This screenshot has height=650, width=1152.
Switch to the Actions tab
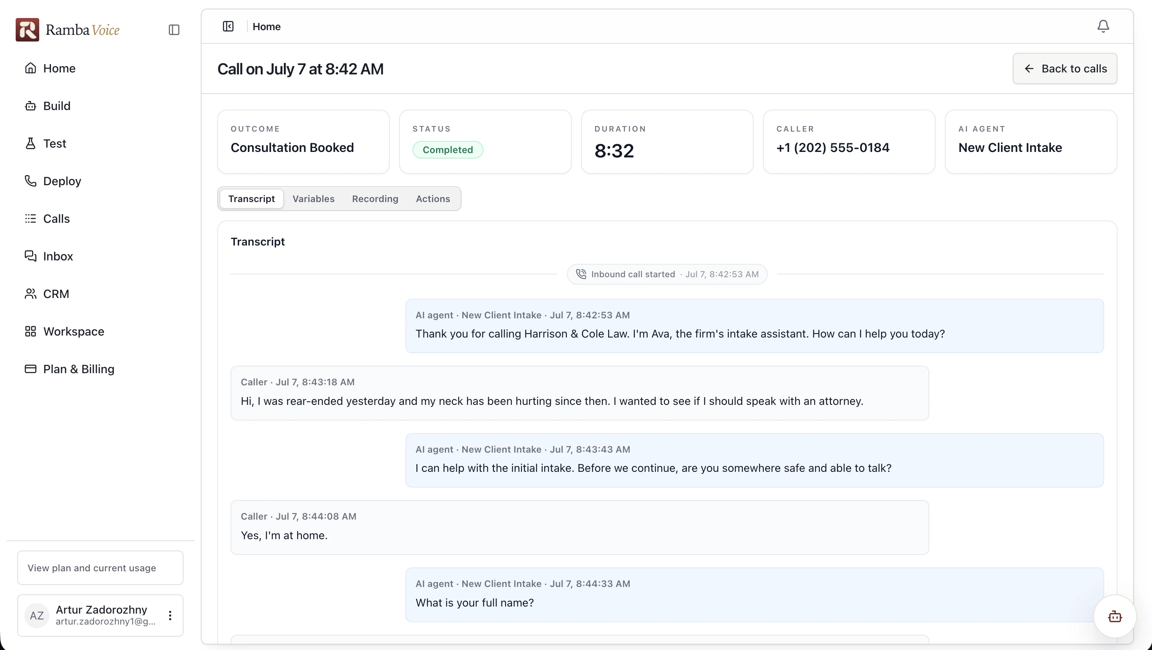432,199
